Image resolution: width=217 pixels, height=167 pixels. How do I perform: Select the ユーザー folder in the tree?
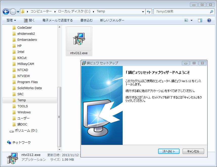(23, 118)
